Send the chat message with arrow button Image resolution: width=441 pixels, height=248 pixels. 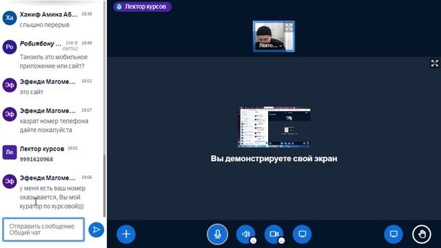[96, 229]
